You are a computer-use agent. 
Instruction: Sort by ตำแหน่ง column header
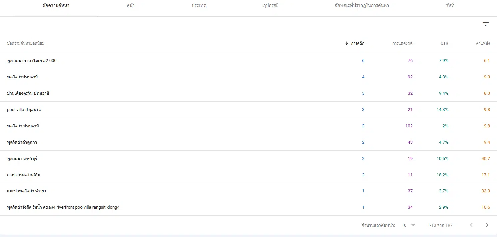click(483, 43)
